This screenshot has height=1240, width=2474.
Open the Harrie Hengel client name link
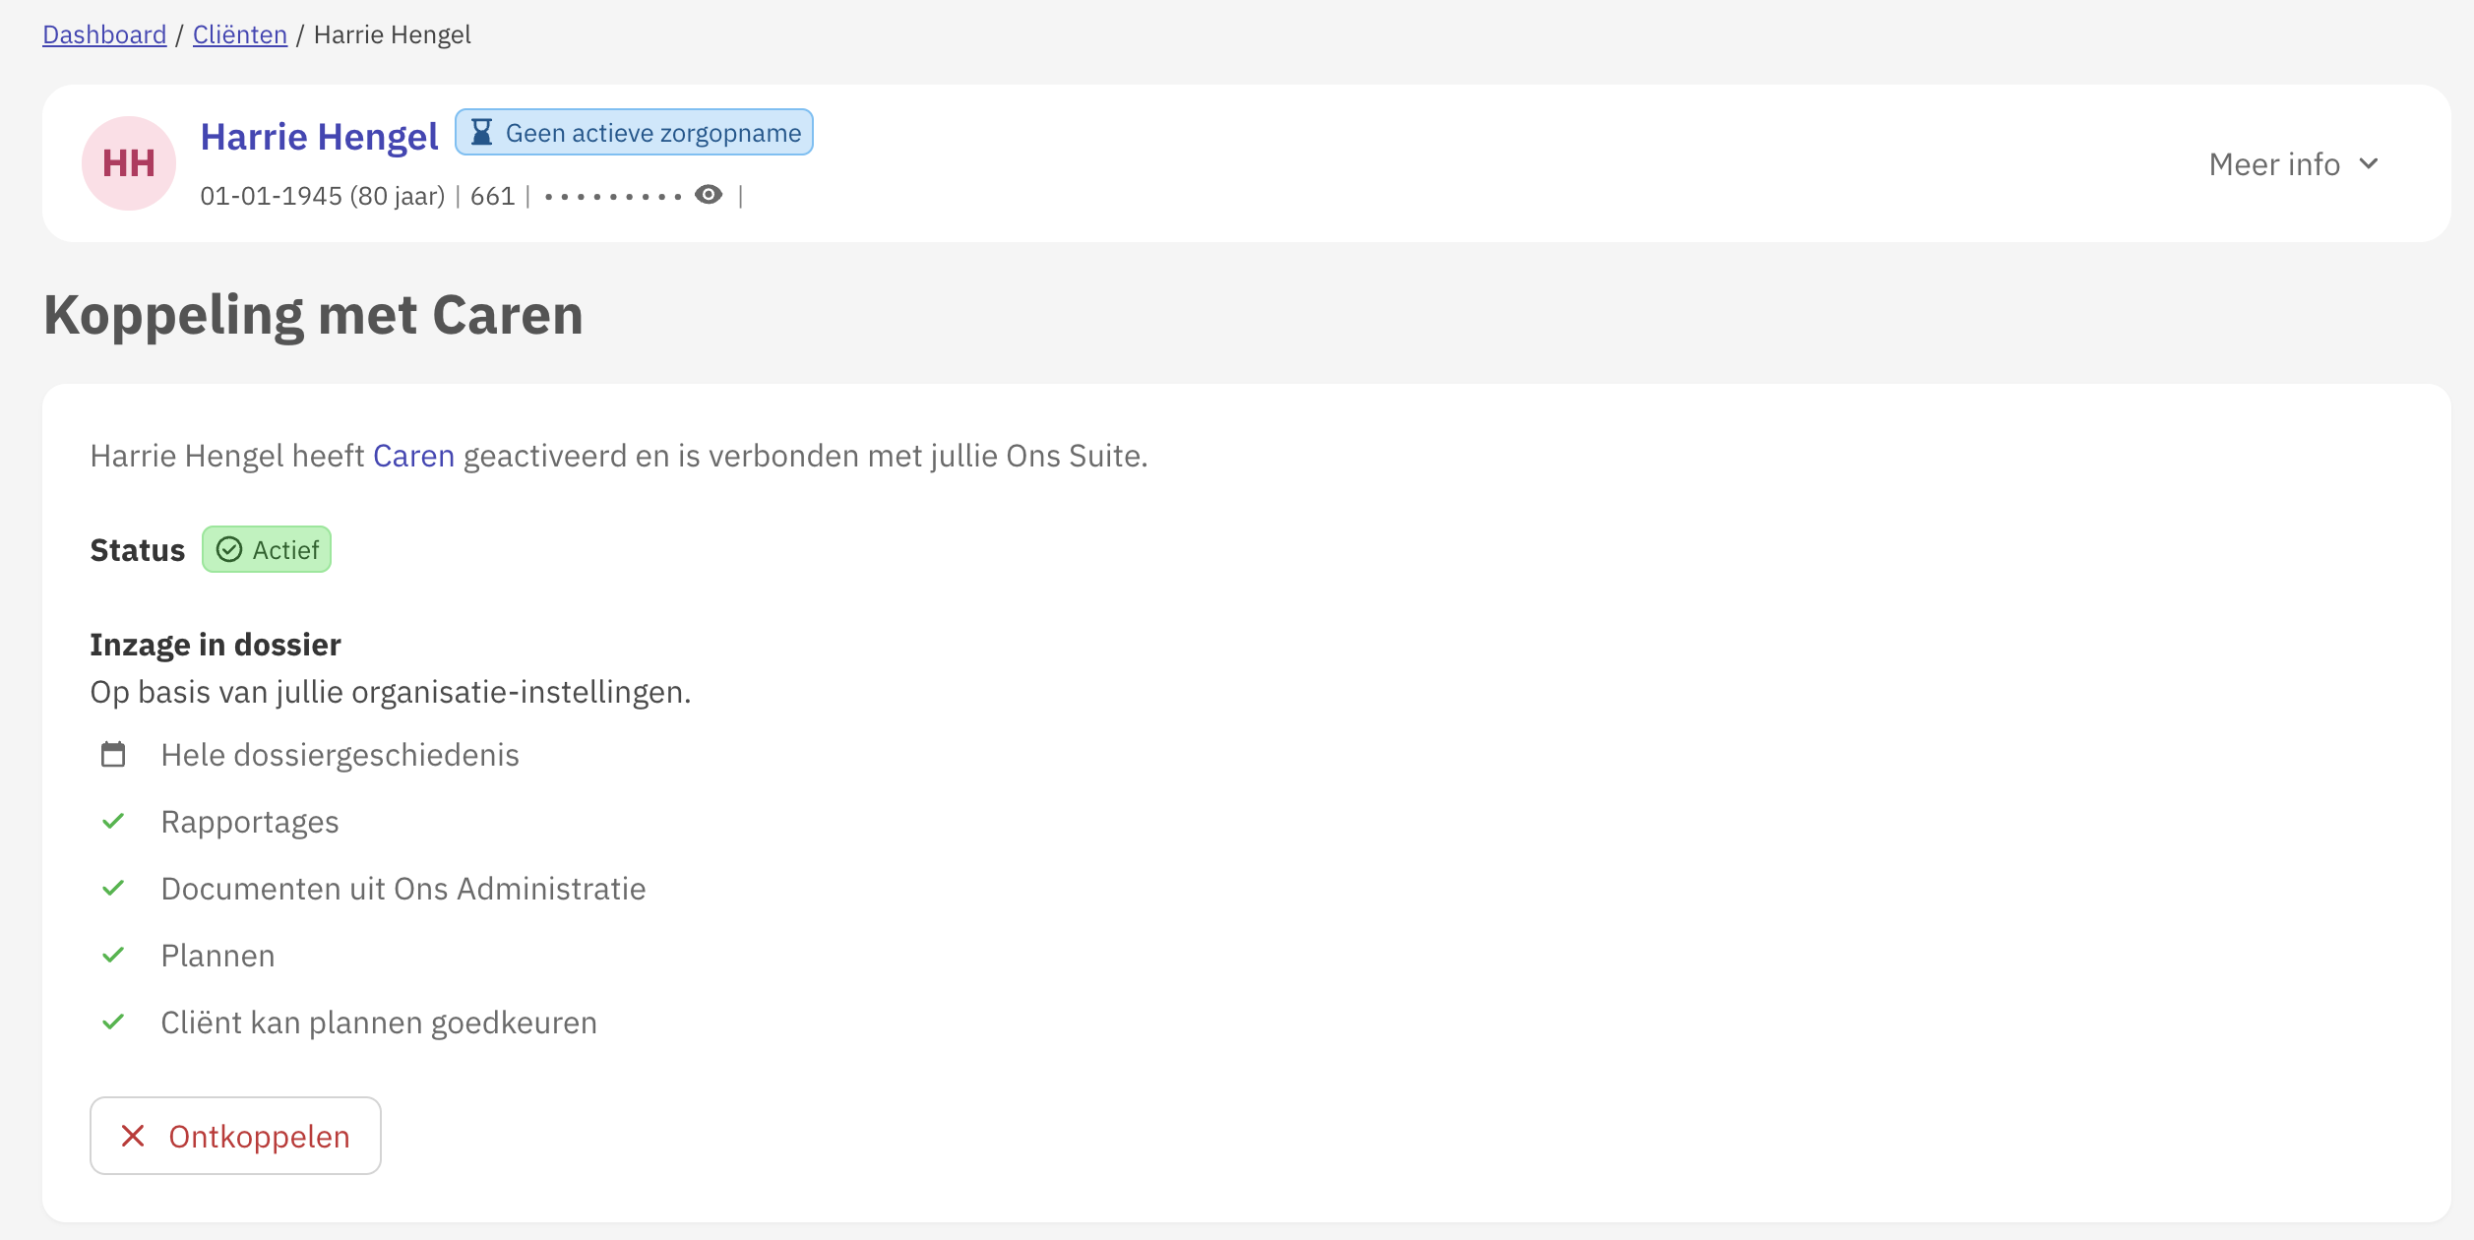(x=319, y=137)
